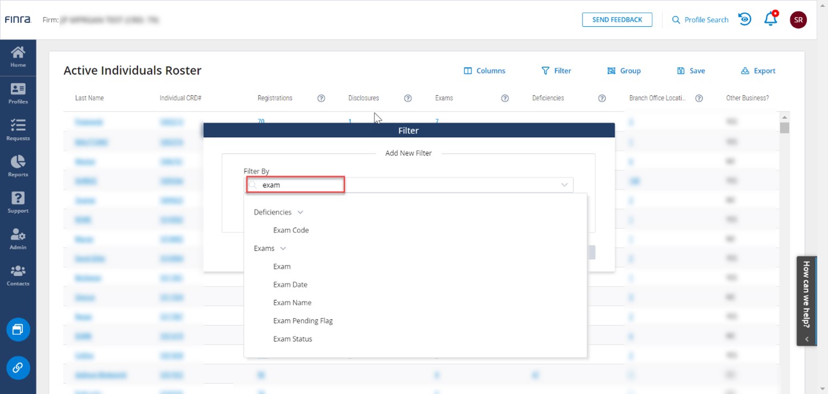
Task: Go to Profiles in the sidebar
Action: (x=18, y=94)
